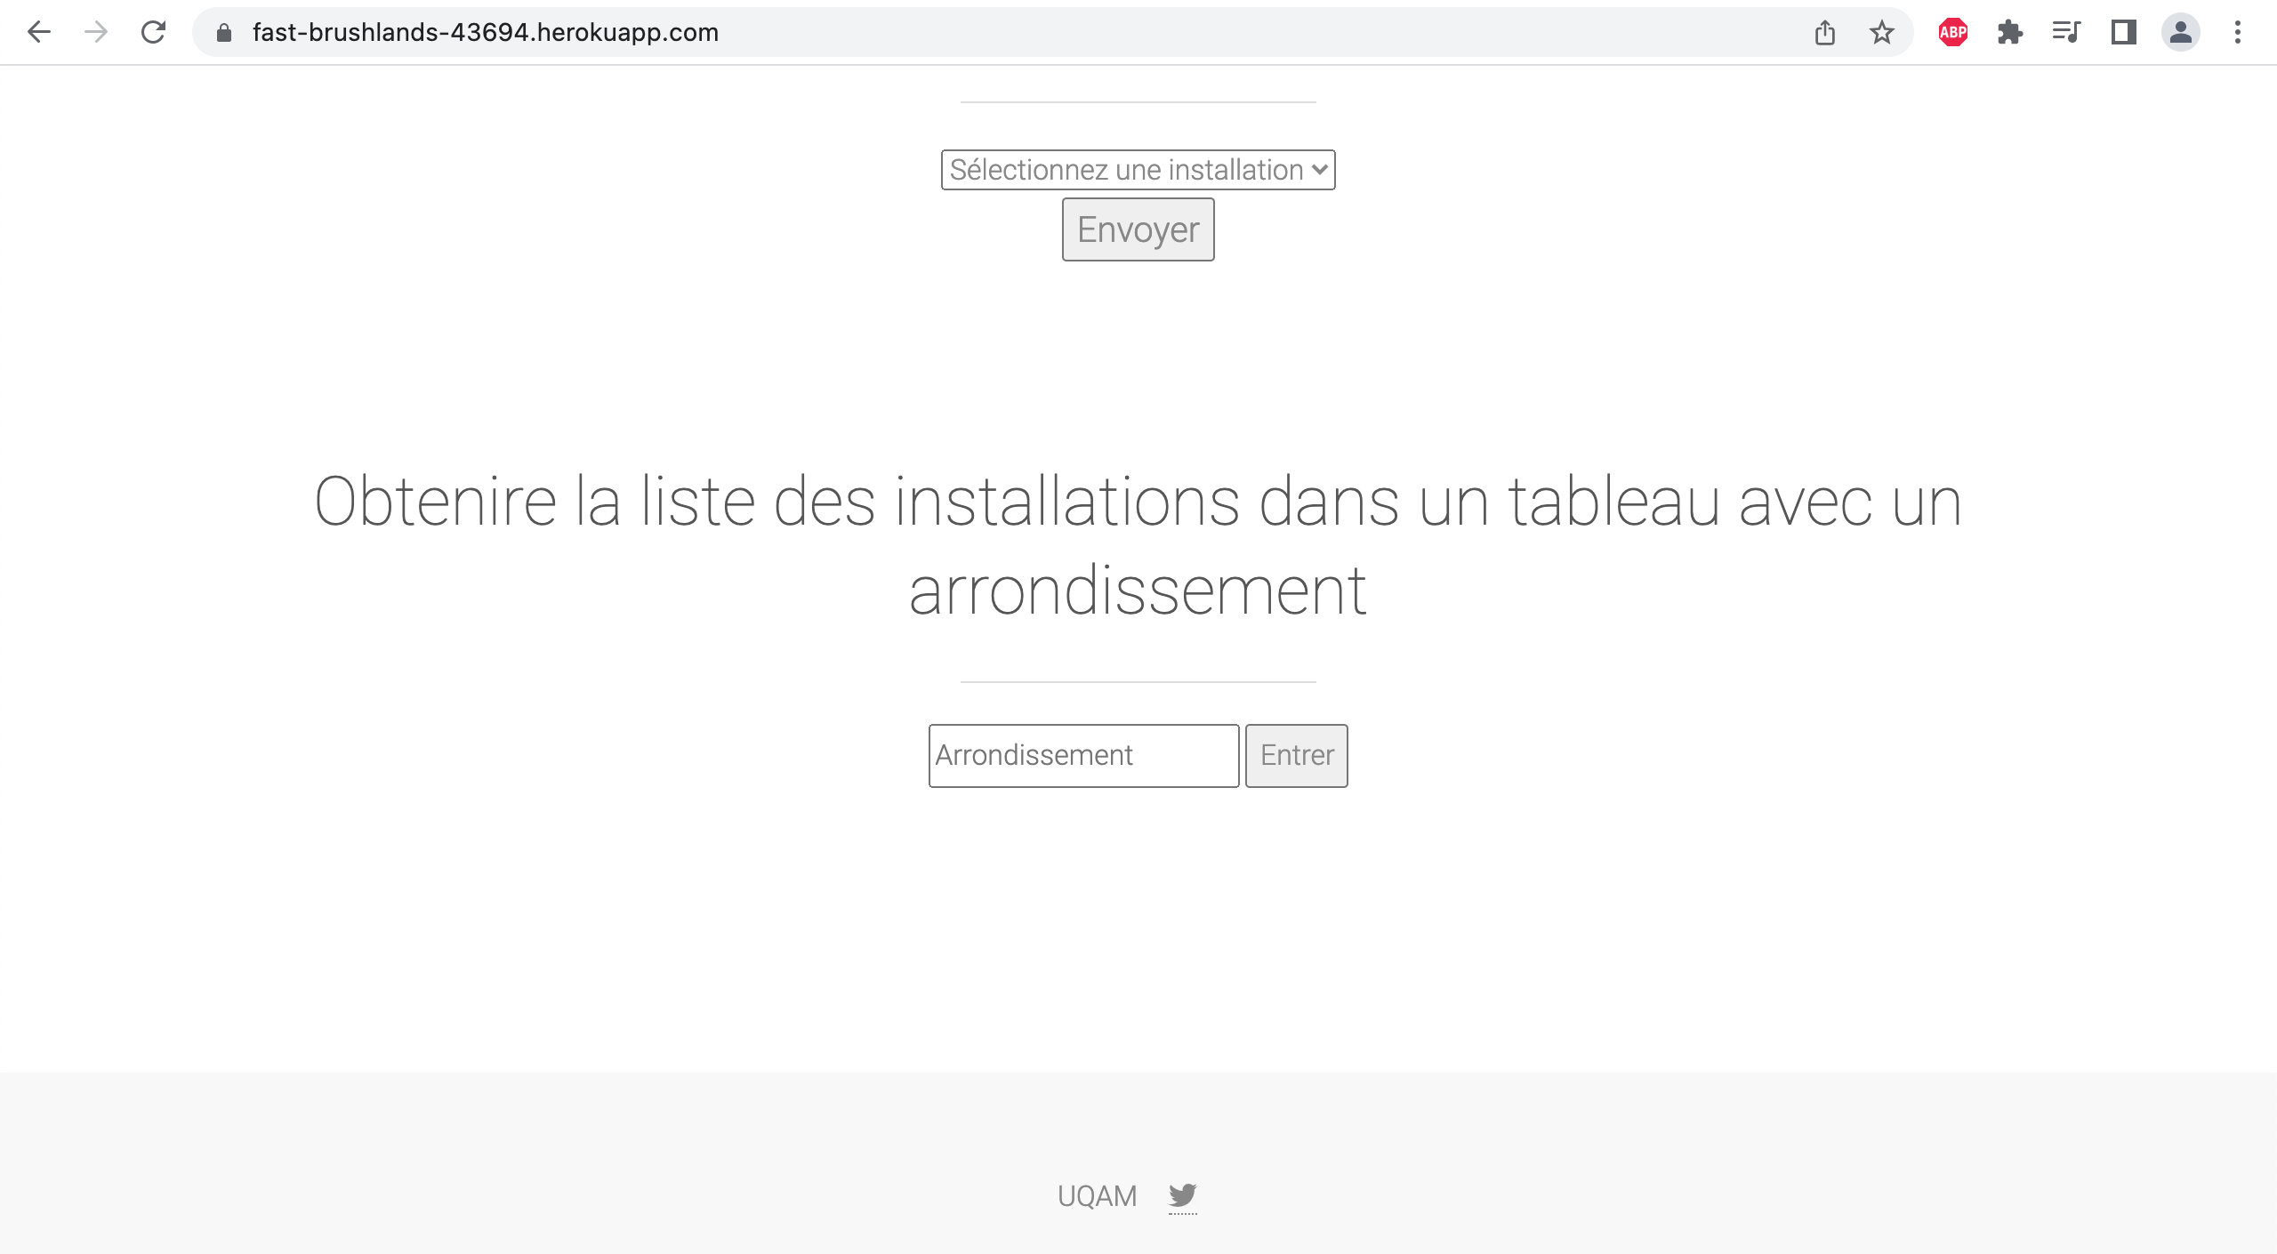Viewport: 2277px width, 1254px height.
Task: Toggle the browser side panel
Action: 2123,33
